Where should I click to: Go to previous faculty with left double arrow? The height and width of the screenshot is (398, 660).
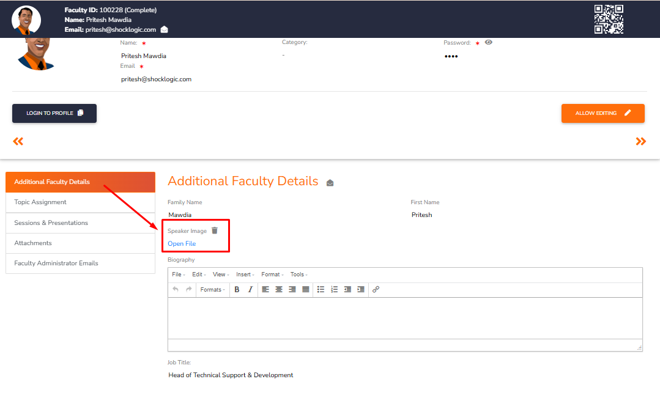tap(18, 141)
